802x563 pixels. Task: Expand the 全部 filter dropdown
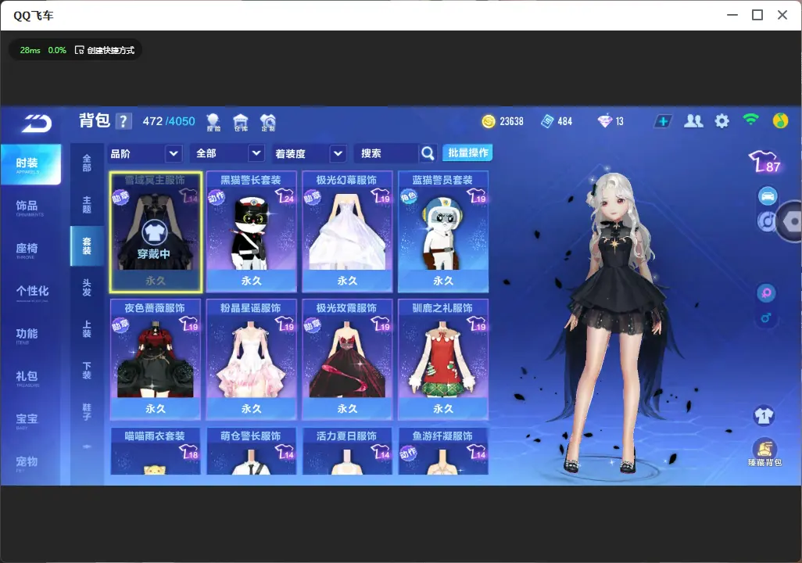228,153
